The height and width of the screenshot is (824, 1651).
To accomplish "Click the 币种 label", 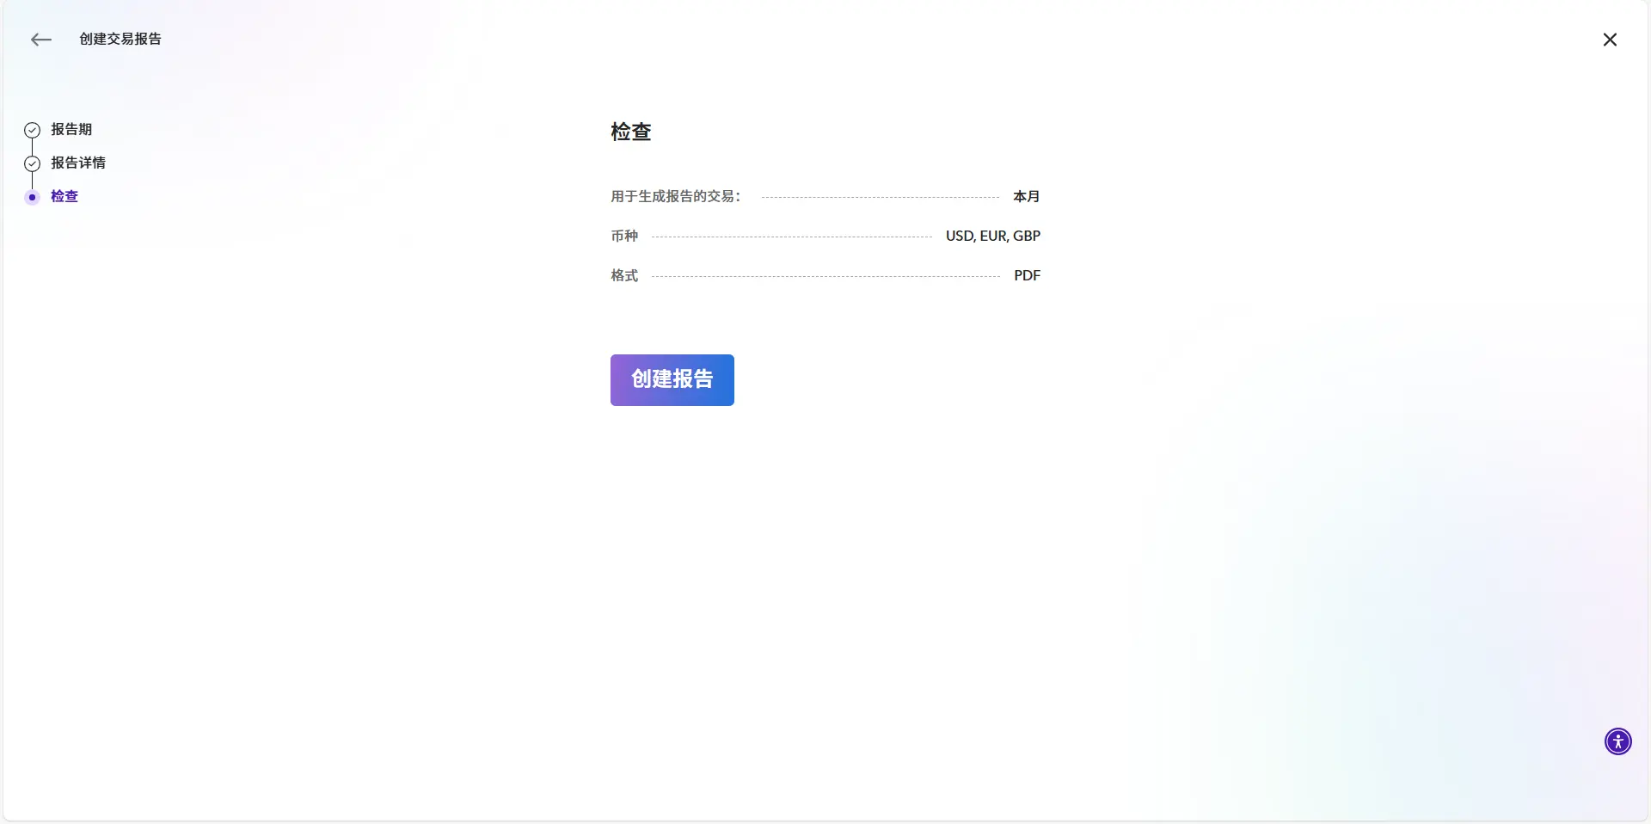I will [624, 236].
